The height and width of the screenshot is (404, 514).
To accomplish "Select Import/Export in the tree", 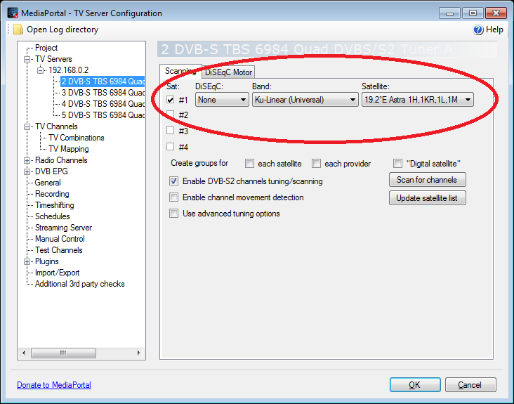I will click(x=57, y=273).
